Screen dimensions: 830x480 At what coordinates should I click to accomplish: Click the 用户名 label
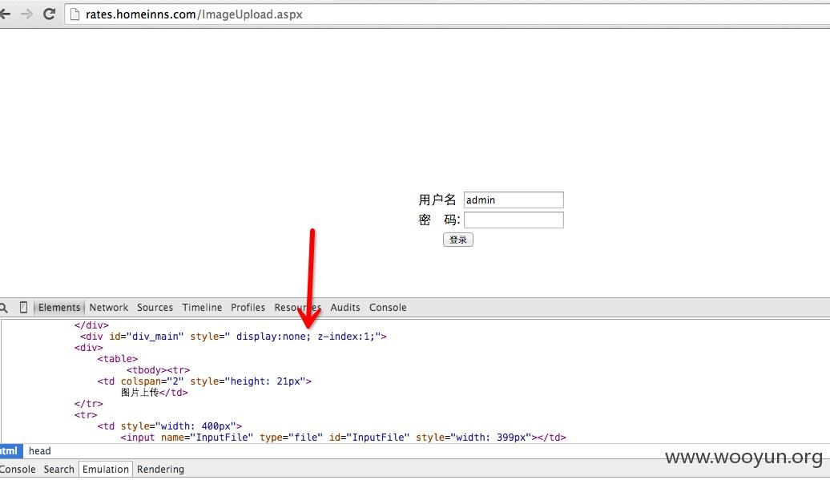point(437,200)
